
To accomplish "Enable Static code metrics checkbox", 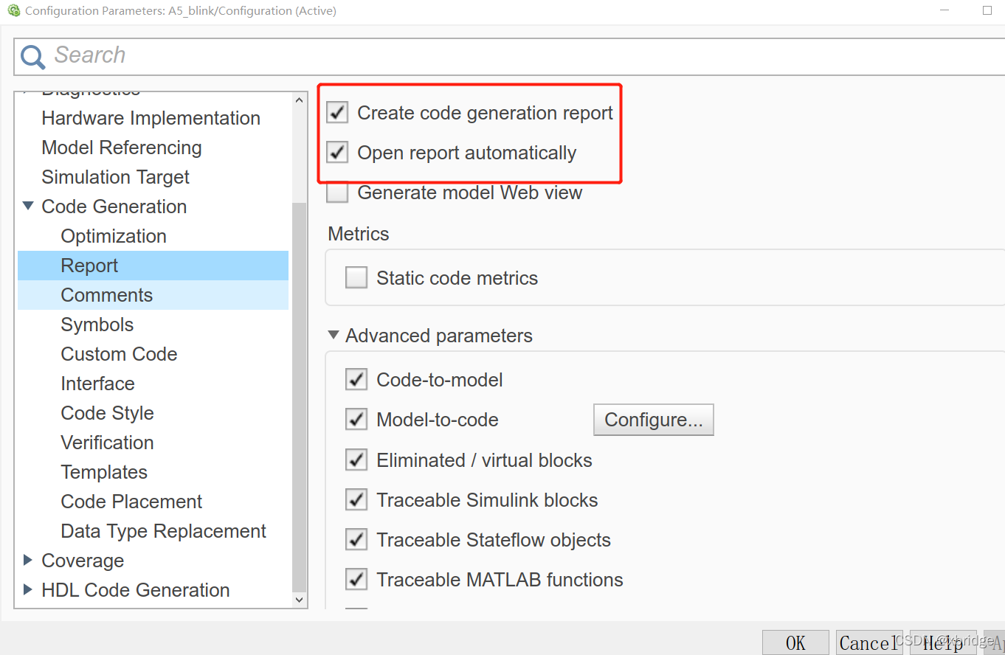I will [356, 278].
